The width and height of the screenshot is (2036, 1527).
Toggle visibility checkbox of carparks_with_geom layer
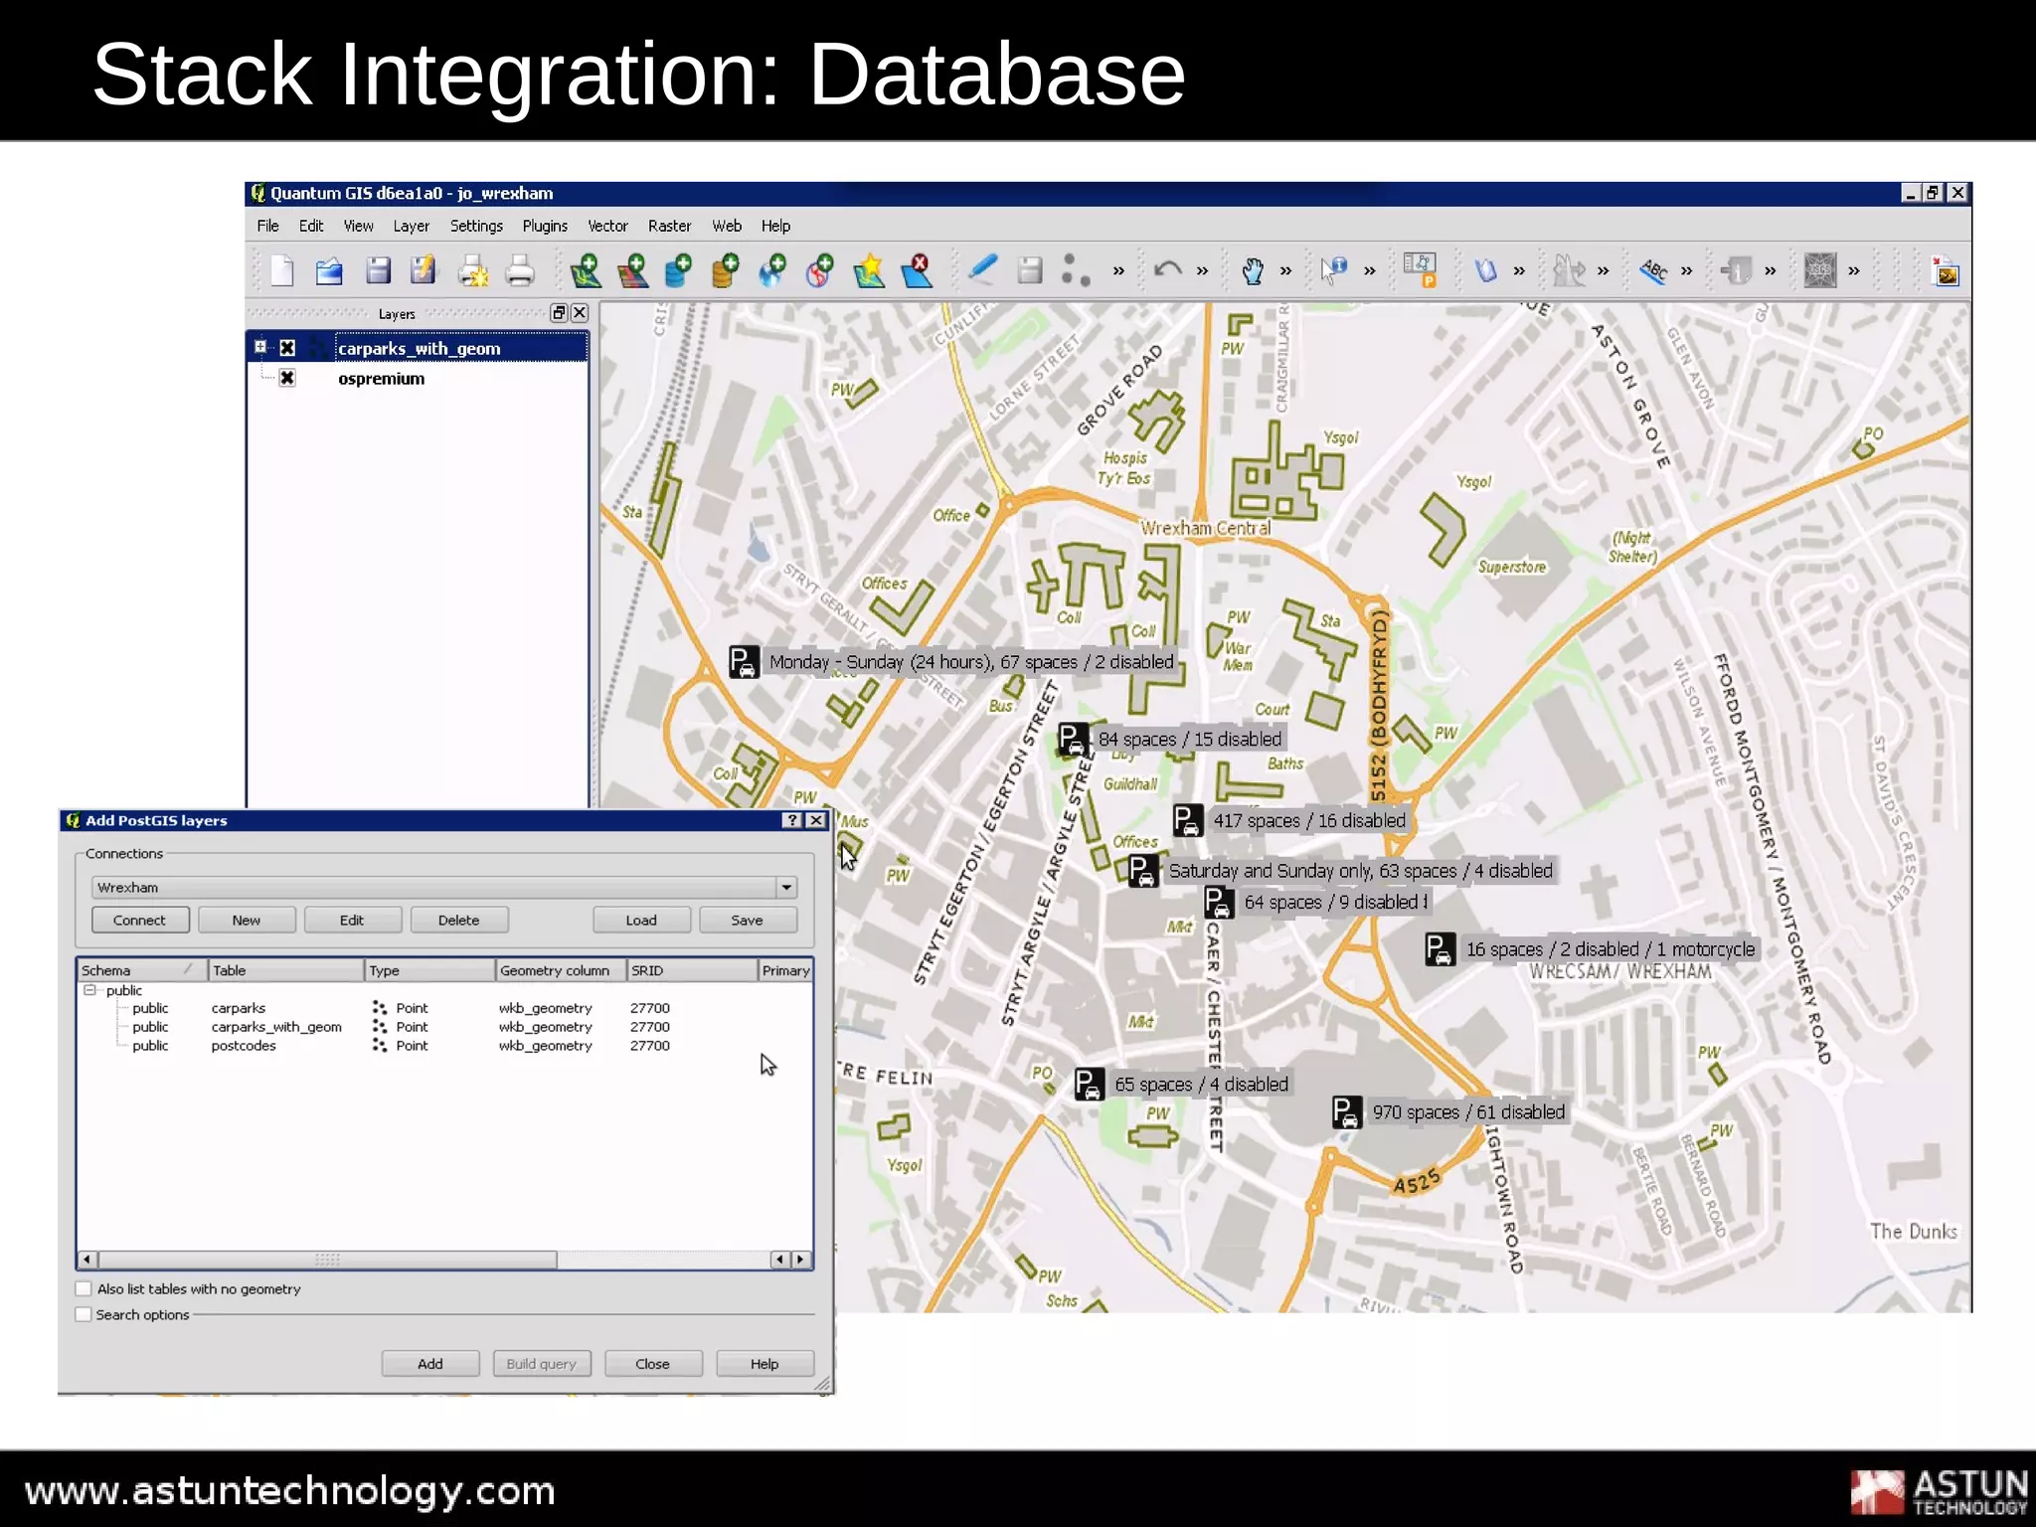coord(287,348)
